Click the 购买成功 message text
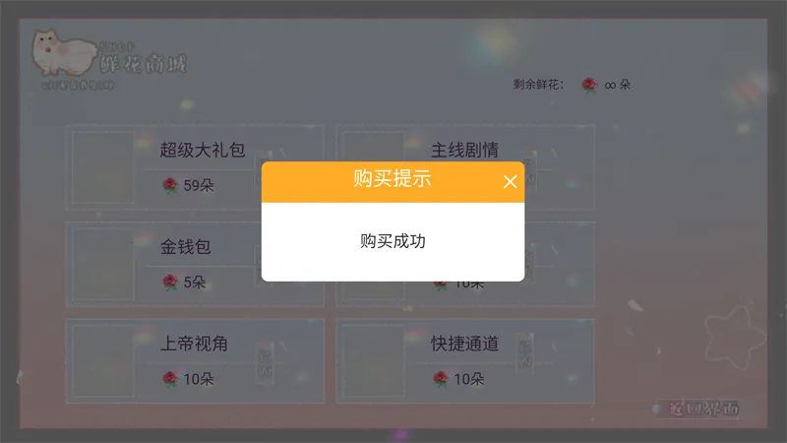The height and width of the screenshot is (443, 787). 393,241
